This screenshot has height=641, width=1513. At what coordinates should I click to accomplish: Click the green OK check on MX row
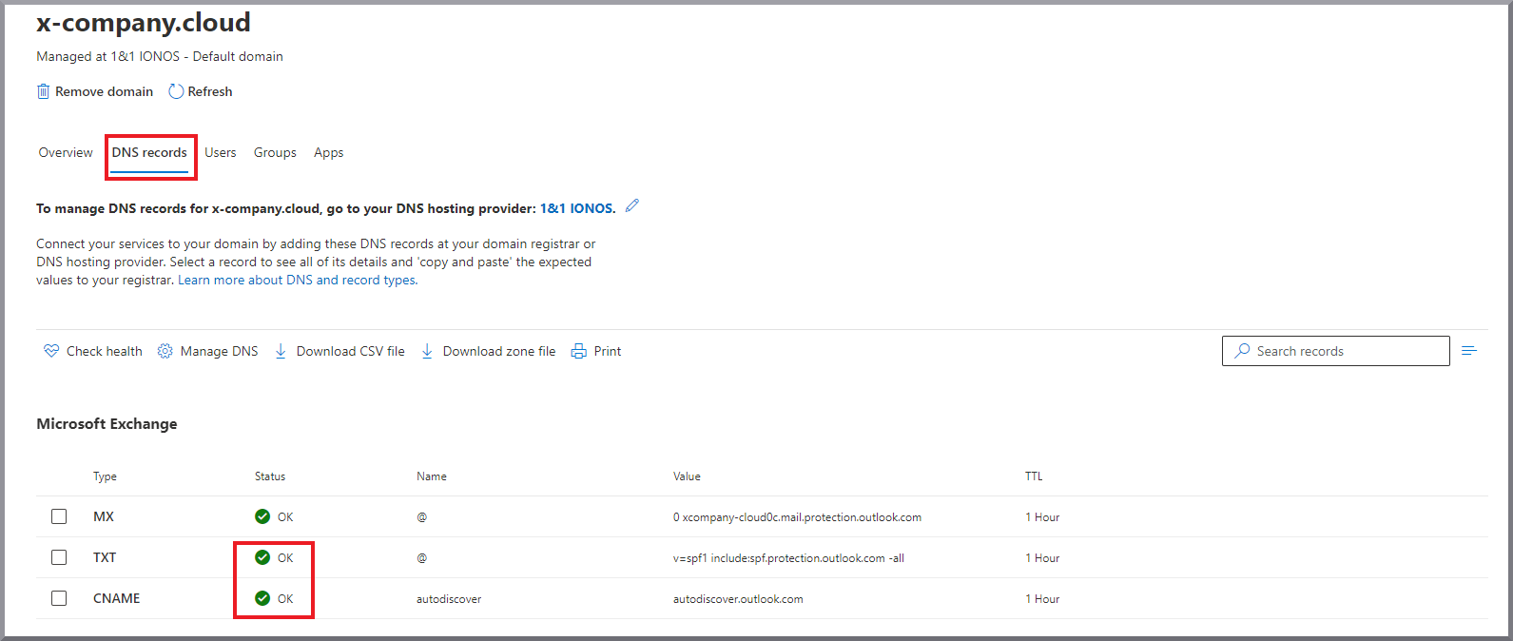click(262, 516)
